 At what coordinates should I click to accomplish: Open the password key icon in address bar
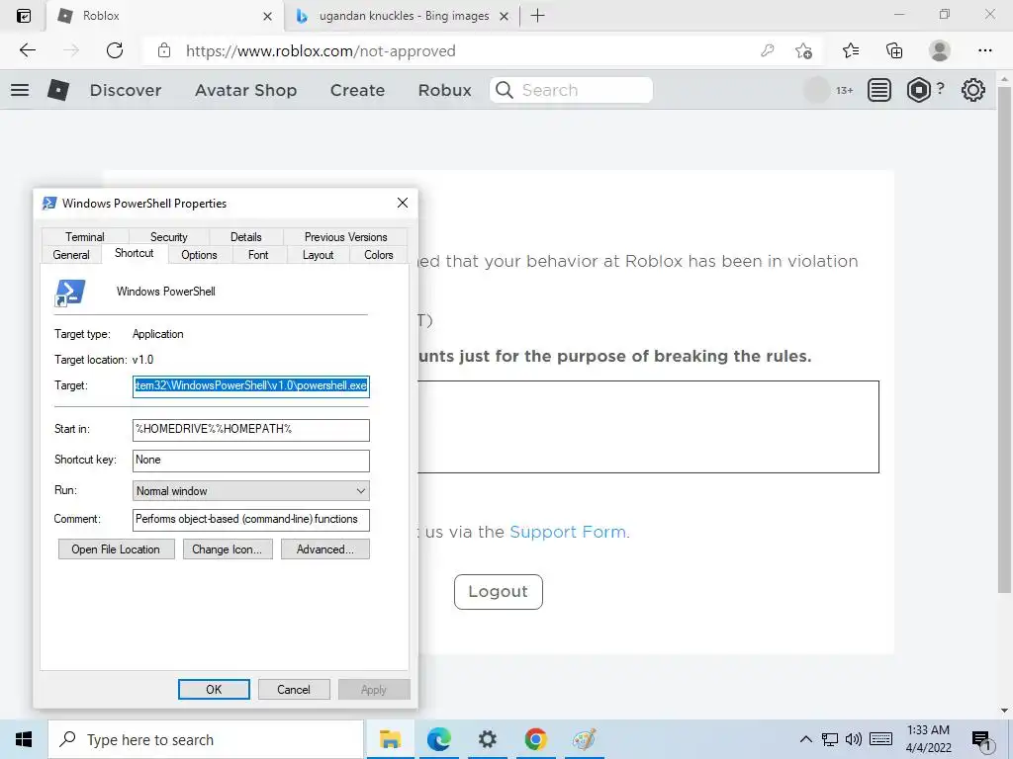(x=768, y=50)
